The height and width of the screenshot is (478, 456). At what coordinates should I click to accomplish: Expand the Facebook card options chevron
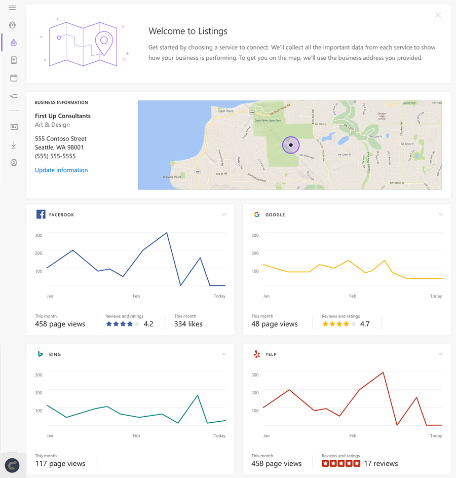[223, 214]
